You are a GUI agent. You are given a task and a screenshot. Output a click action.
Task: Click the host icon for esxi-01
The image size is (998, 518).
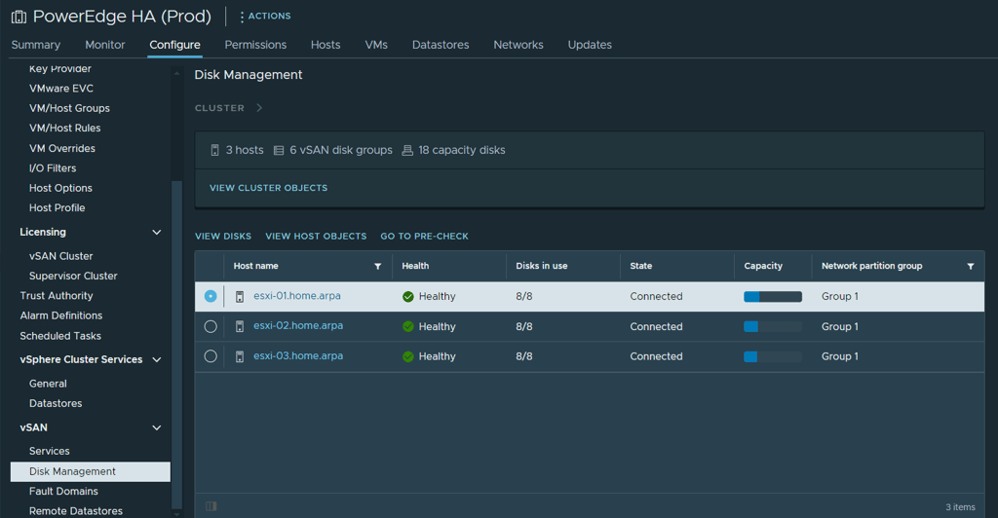(x=240, y=297)
